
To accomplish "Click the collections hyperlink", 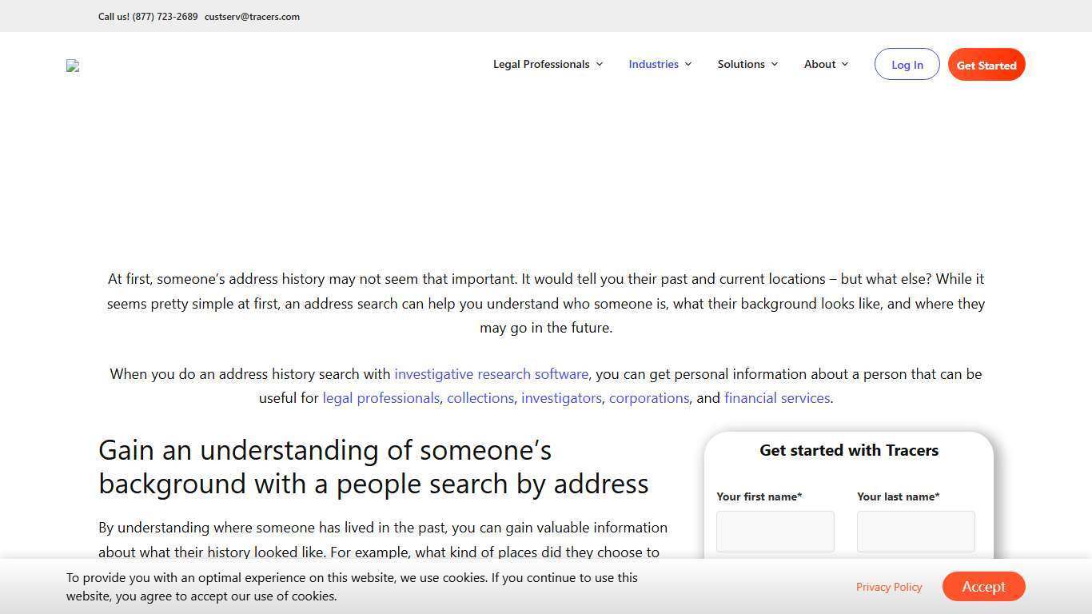I will [x=480, y=397].
